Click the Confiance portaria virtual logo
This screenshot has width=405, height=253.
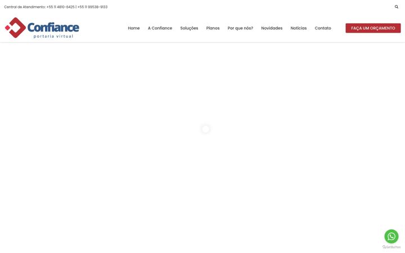(x=42, y=28)
